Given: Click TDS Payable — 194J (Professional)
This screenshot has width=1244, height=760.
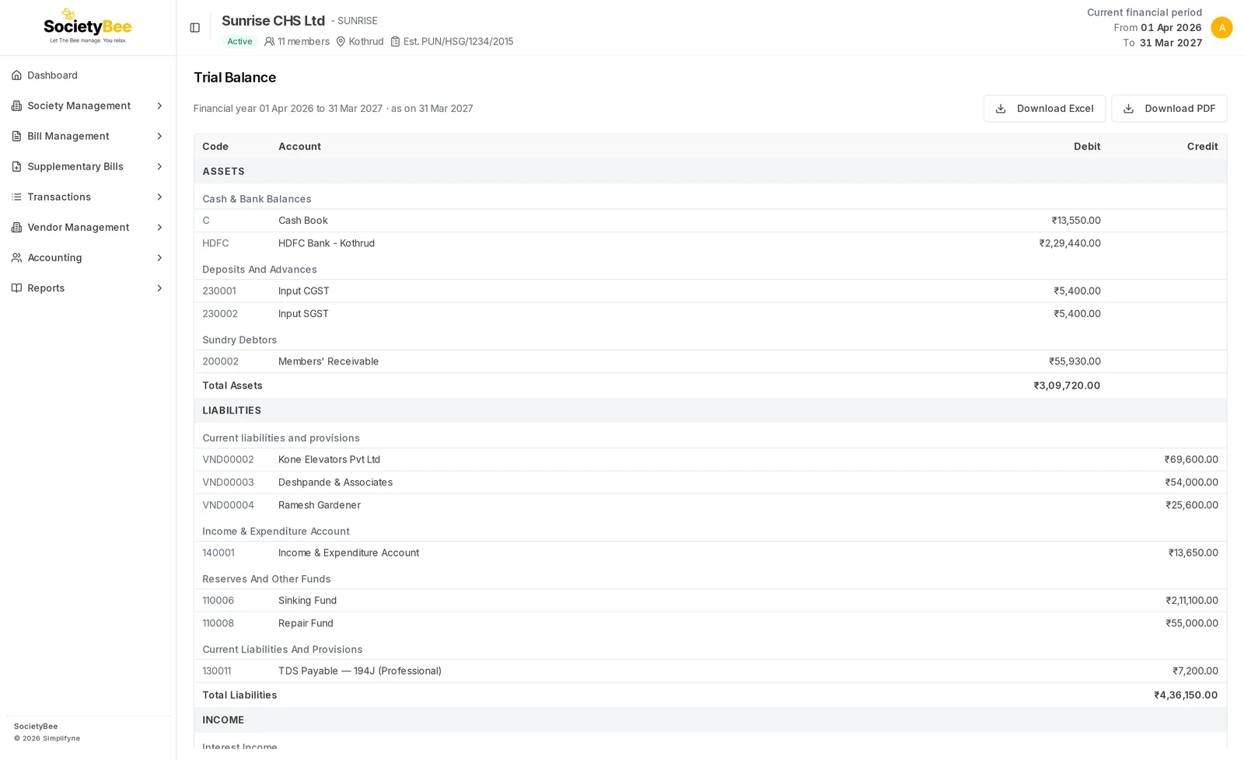Looking at the screenshot, I should [x=360, y=671].
